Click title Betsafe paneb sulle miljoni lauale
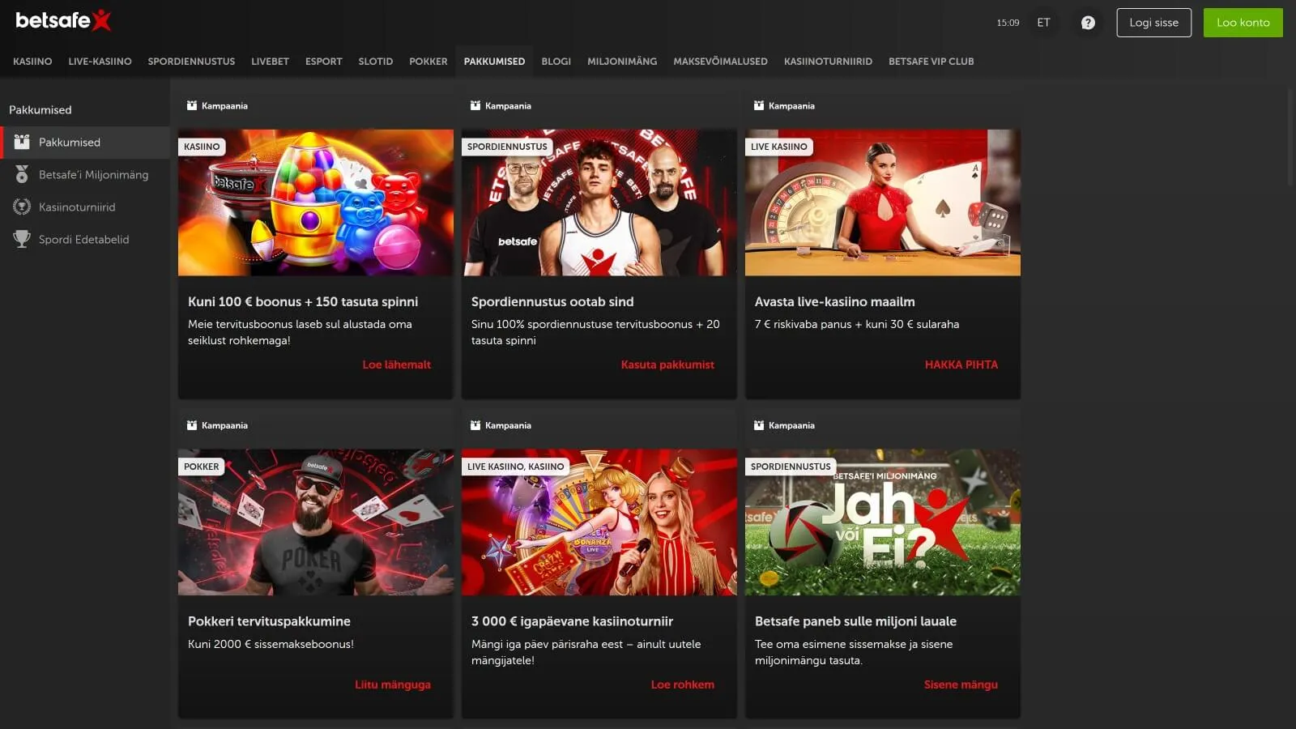The width and height of the screenshot is (1296, 729). tap(855, 621)
